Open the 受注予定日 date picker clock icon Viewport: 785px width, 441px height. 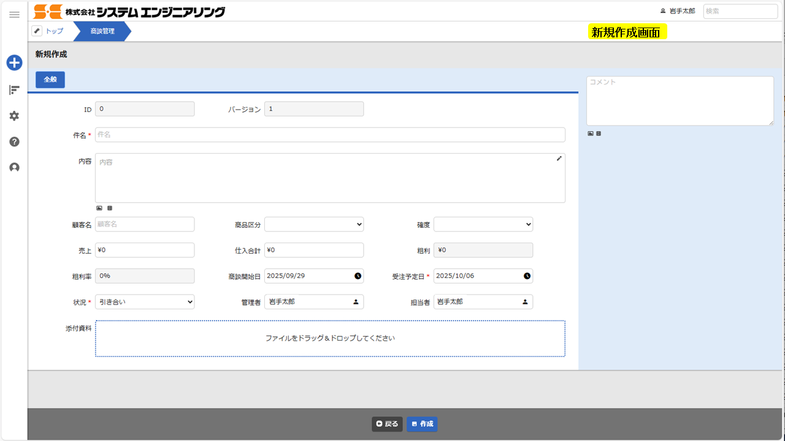(x=527, y=276)
